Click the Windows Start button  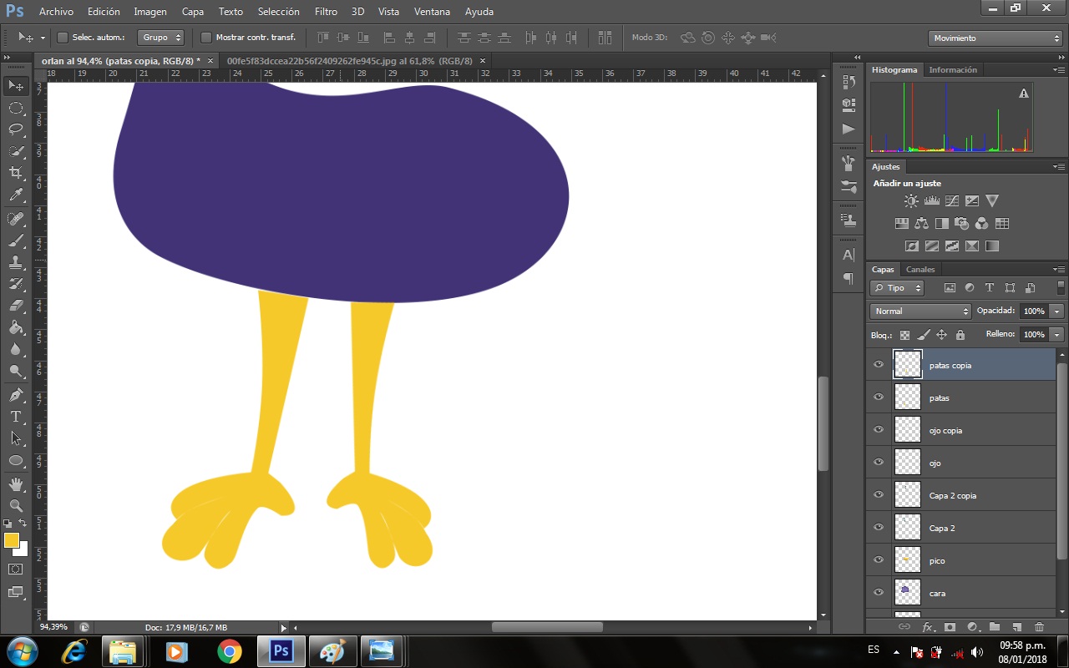click(22, 650)
